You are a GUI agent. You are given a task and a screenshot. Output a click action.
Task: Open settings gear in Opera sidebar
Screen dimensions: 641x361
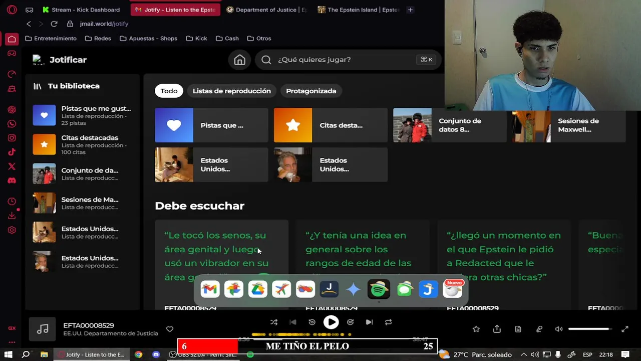point(12,230)
